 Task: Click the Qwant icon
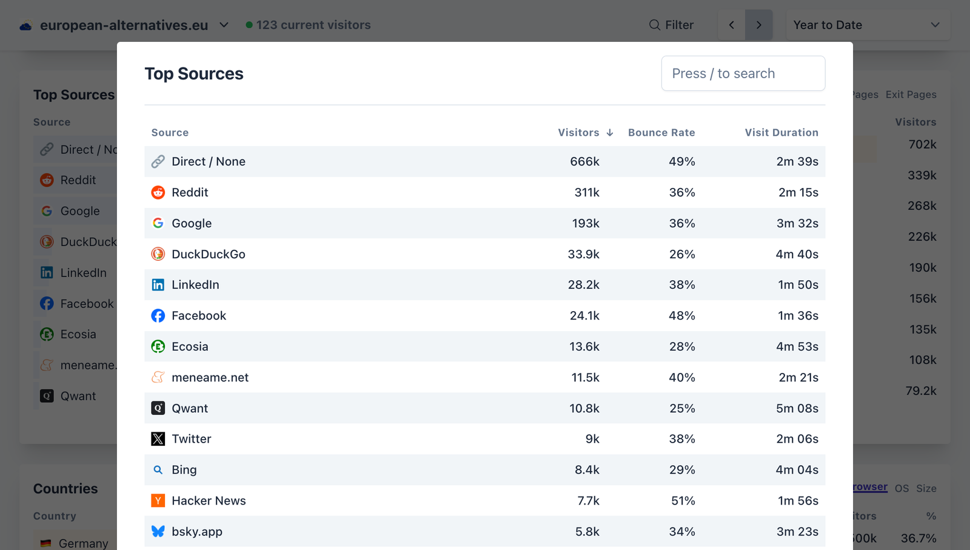pyautogui.click(x=158, y=408)
